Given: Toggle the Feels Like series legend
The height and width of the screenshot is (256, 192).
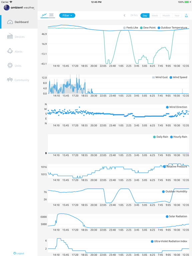Looking at the screenshot, I should (x=131, y=28).
